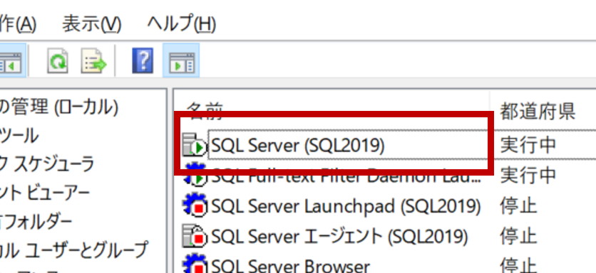The image size is (596, 273).
Task: Toggle the Console Tree toolbar icon
Action: [11, 60]
